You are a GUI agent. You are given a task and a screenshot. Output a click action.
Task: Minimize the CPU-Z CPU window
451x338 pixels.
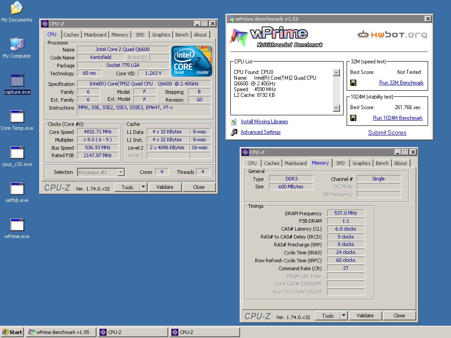197,24
